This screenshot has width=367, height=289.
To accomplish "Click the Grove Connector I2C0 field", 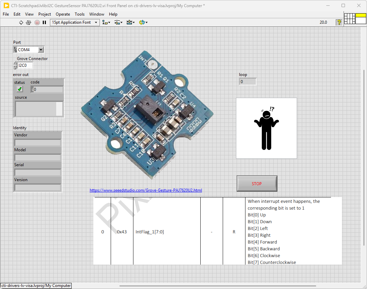I will [x=25, y=65].
